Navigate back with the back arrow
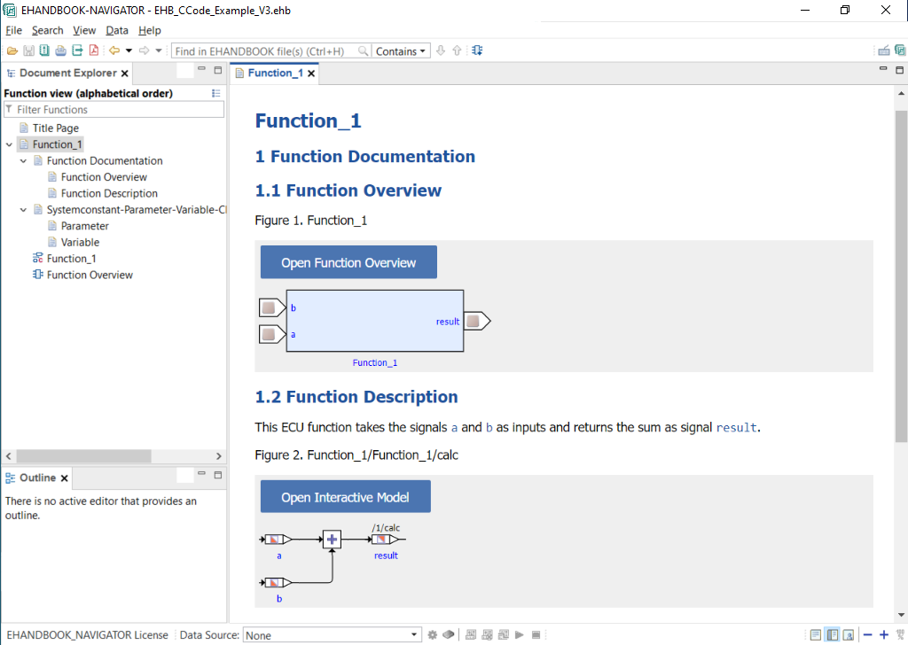908x645 pixels. 113,51
